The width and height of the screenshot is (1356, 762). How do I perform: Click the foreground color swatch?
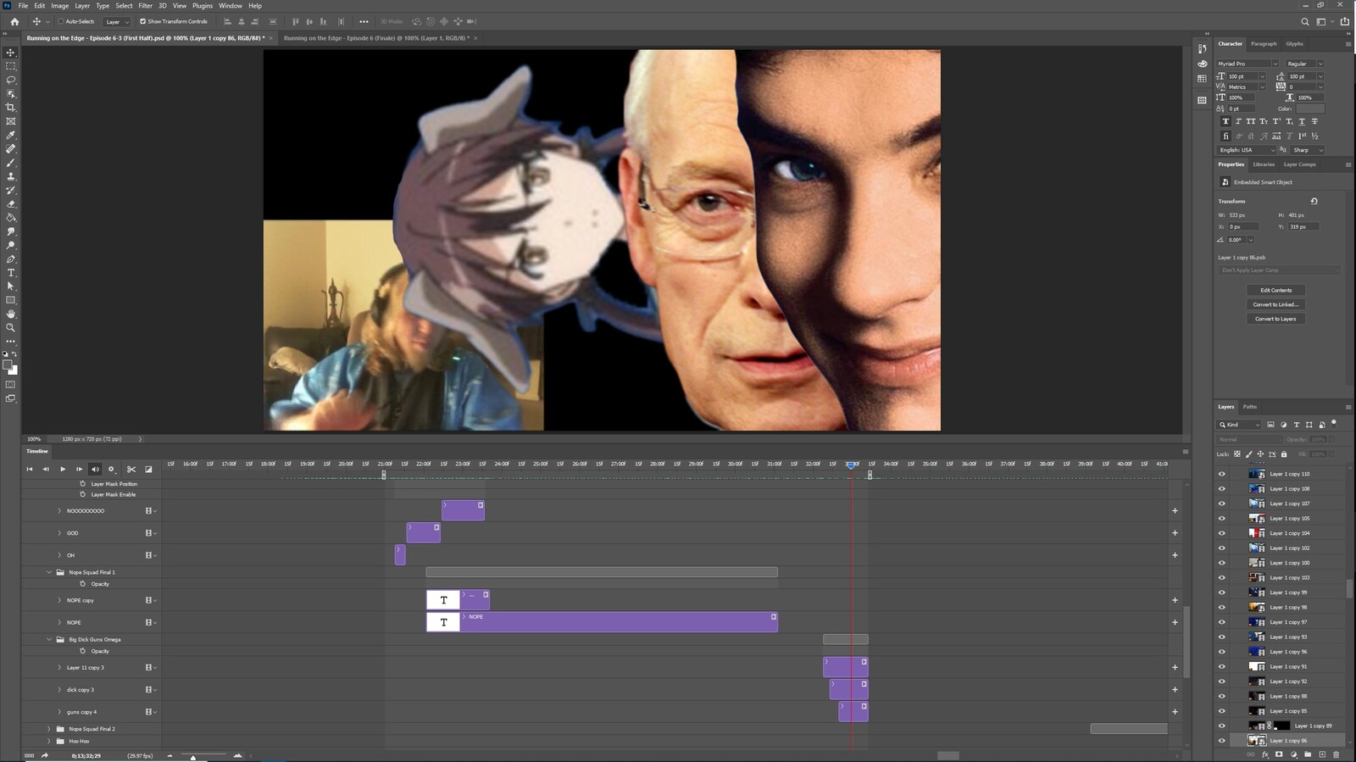pos(8,365)
